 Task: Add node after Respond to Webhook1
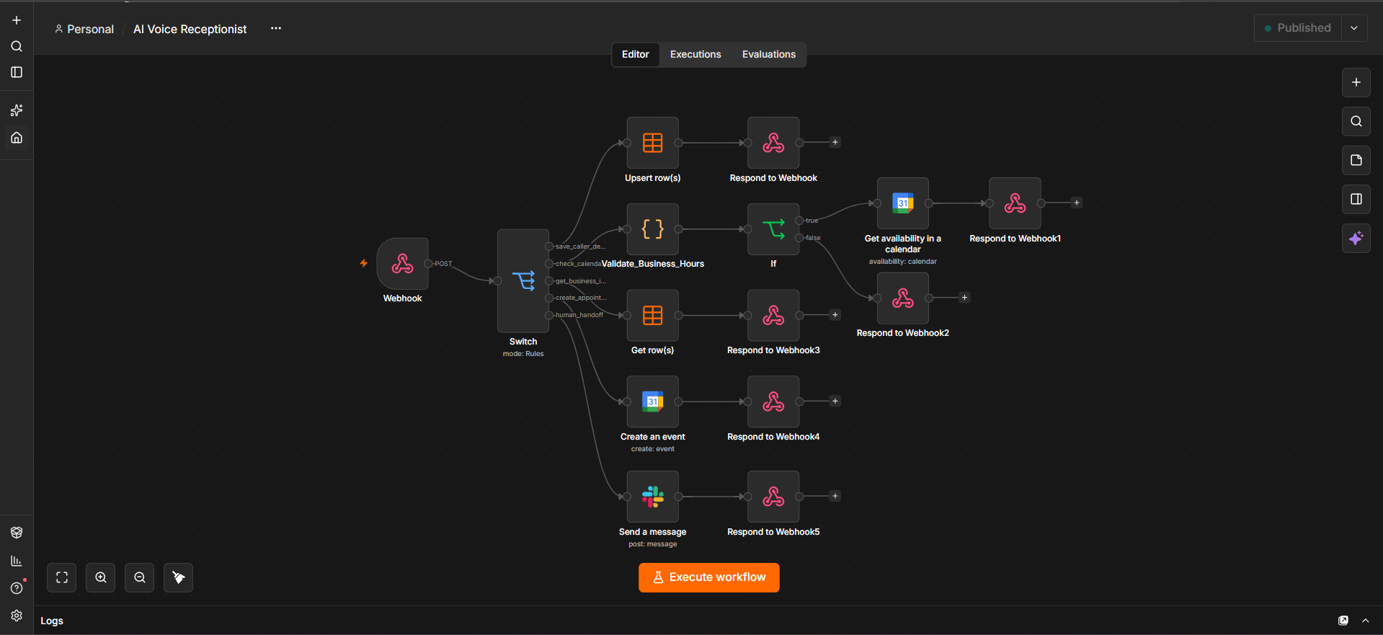coord(1077,203)
